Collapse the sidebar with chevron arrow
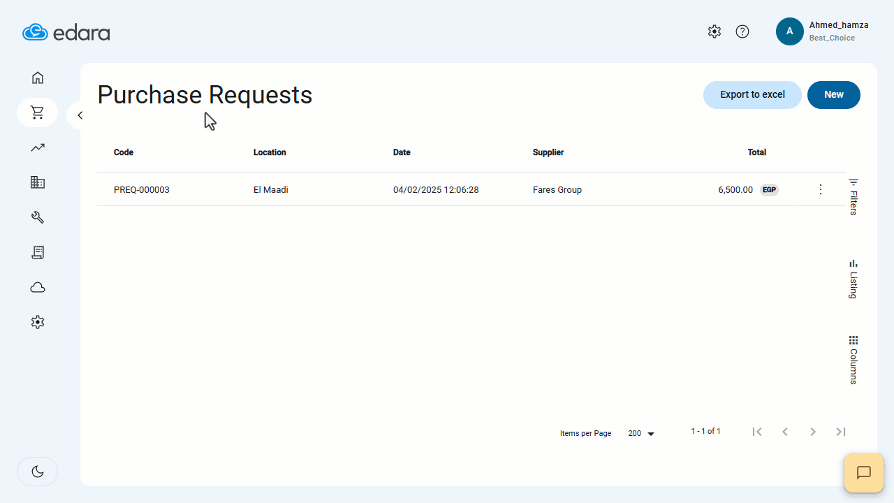Image resolution: width=894 pixels, height=503 pixels. pyautogui.click(x=80, y=115)
